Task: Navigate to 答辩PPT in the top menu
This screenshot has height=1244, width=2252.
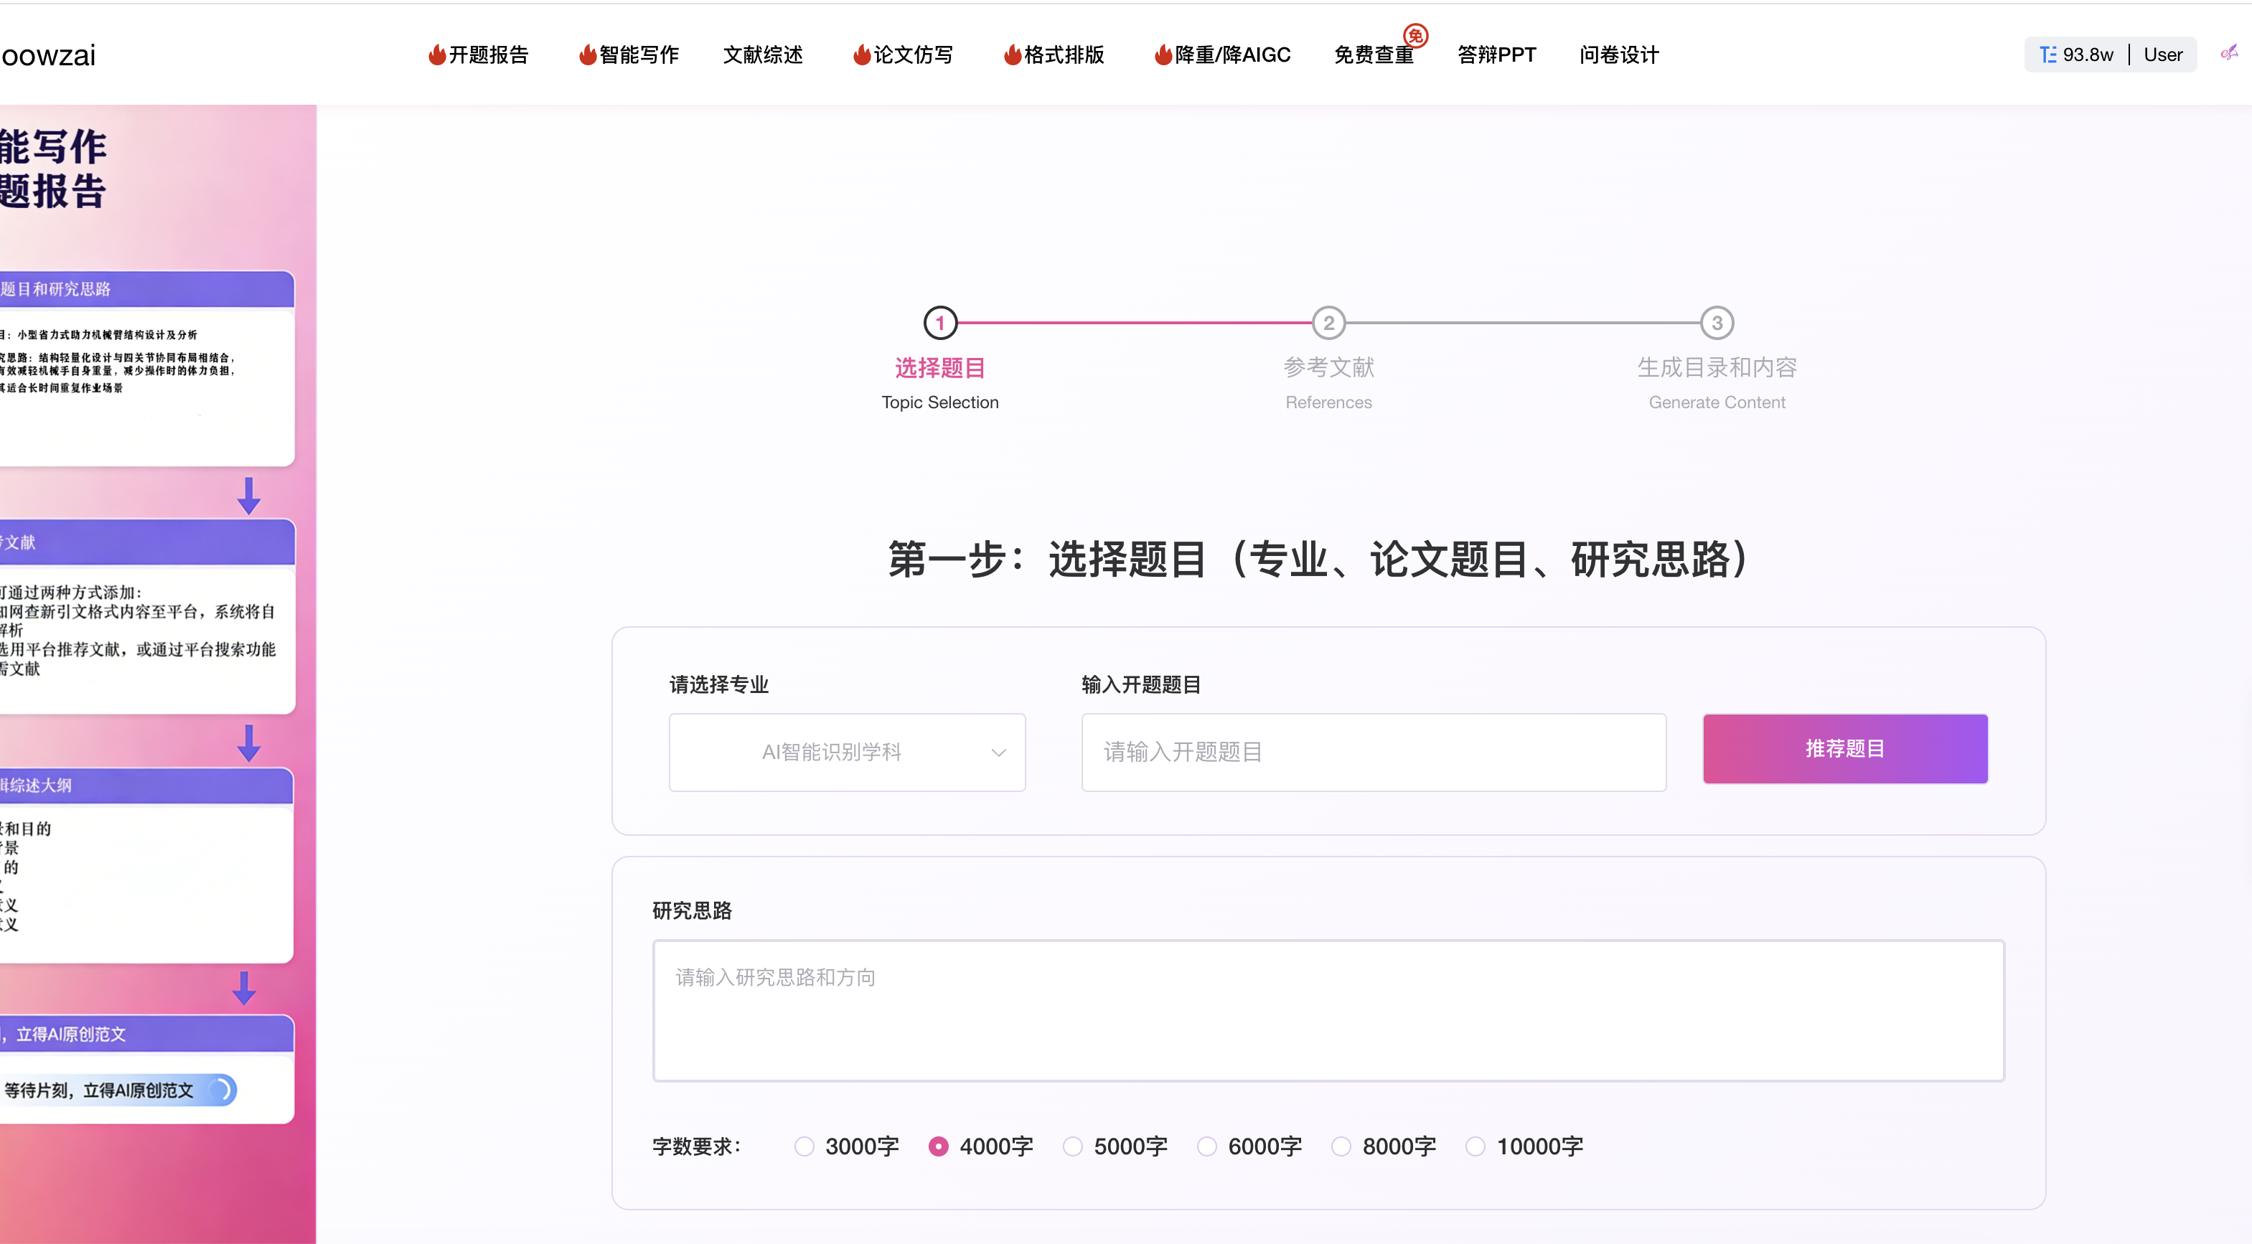Action: [x=1496, y=55]
